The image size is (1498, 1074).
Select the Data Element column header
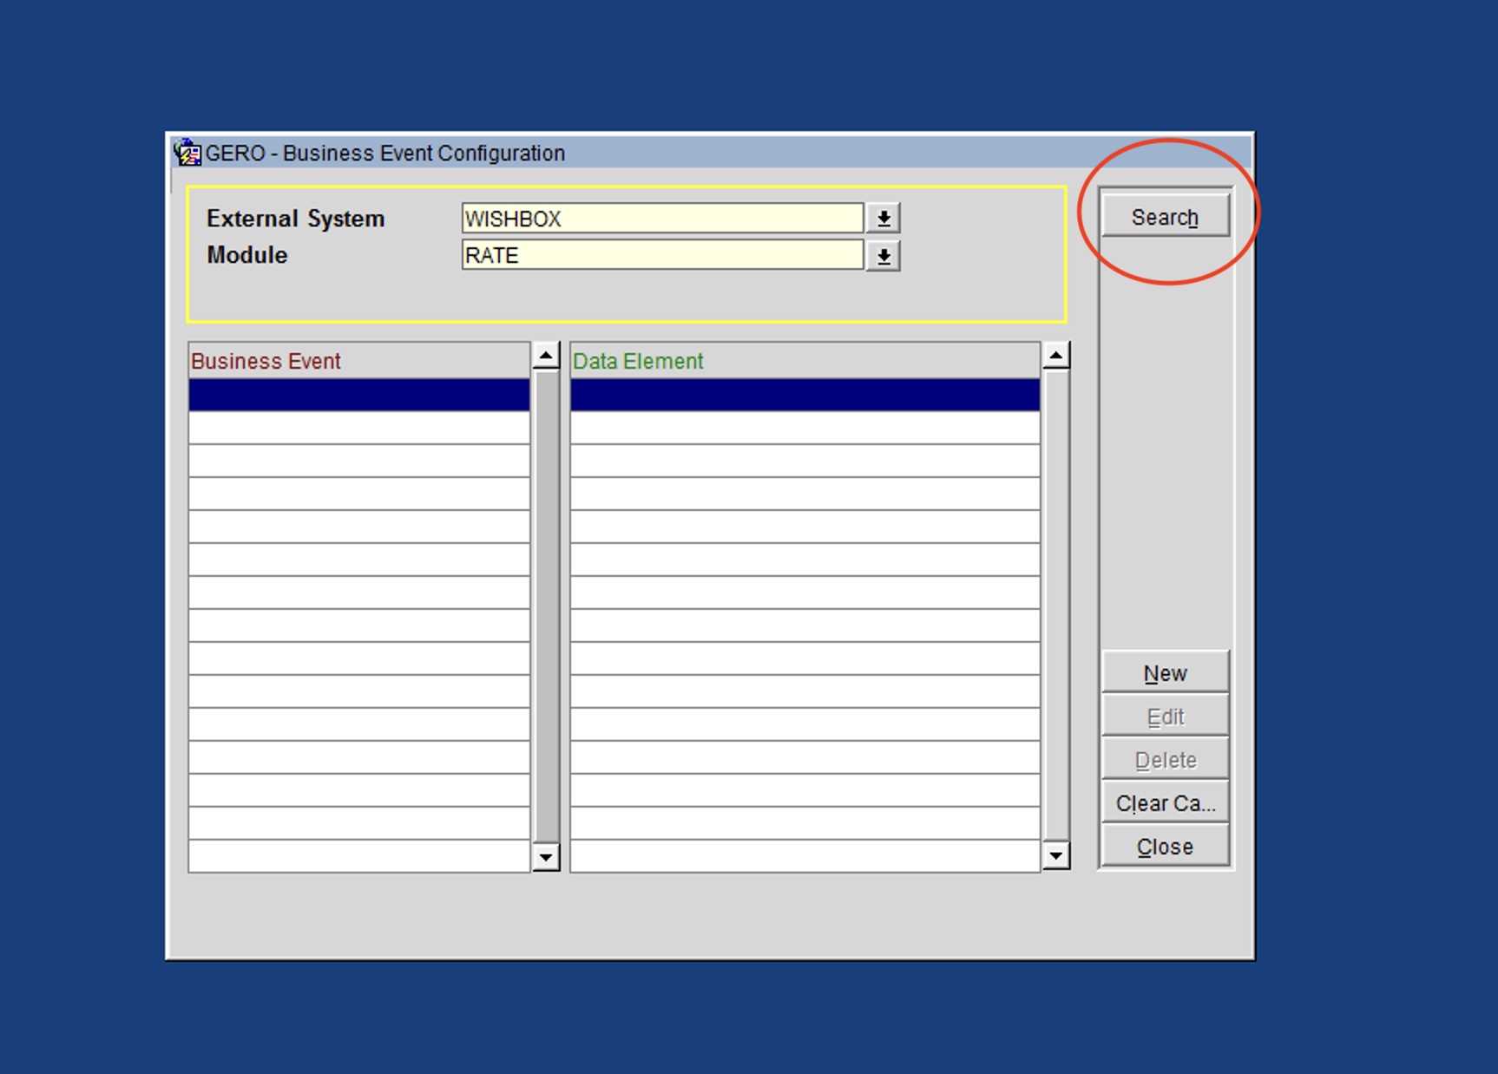[x=804, y=361]
